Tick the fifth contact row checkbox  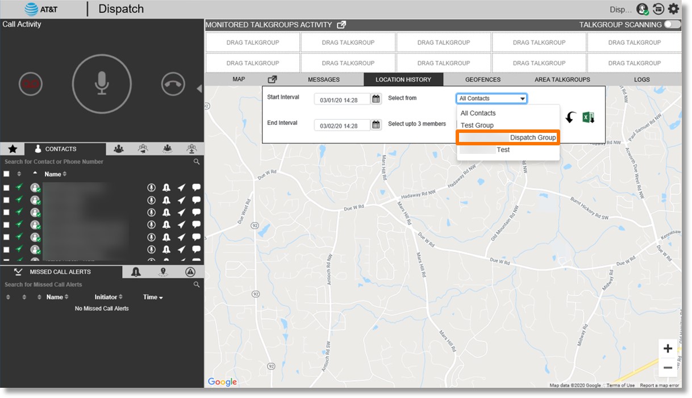tap(6, 237)
